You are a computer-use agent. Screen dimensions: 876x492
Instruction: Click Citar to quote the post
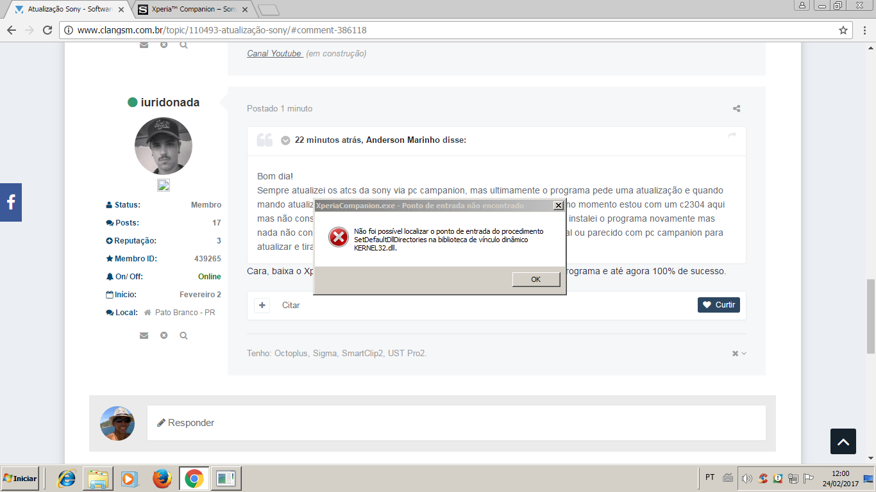coord(291,305)
